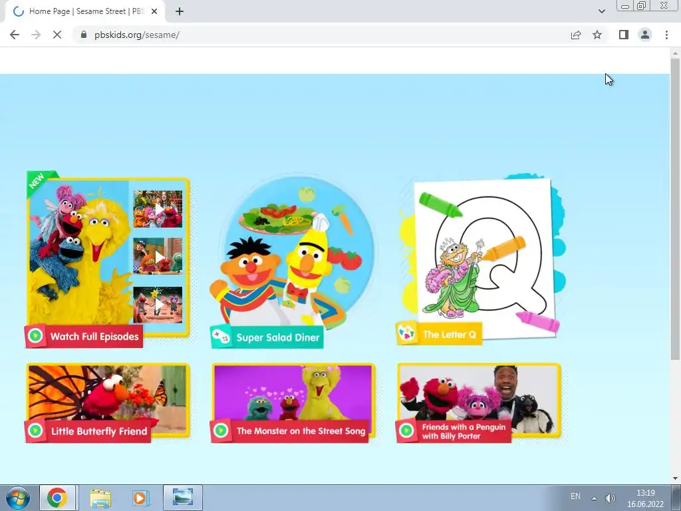Viewport: 681px width, 511px height.
Task: Play the middle episode thumbnail
Action: 158,256
